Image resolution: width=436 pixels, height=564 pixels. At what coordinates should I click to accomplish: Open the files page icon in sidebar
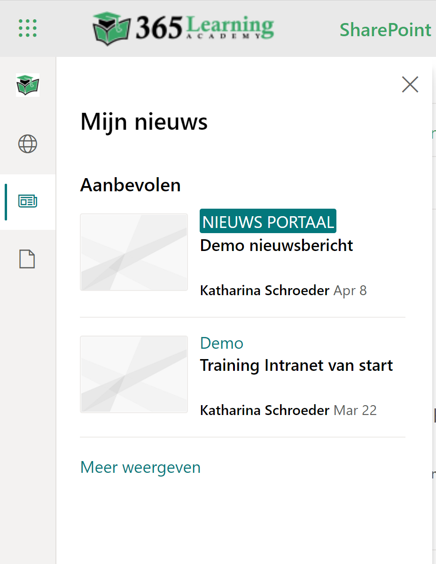[x=27, y=259]
